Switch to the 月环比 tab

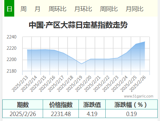point(83,9)
